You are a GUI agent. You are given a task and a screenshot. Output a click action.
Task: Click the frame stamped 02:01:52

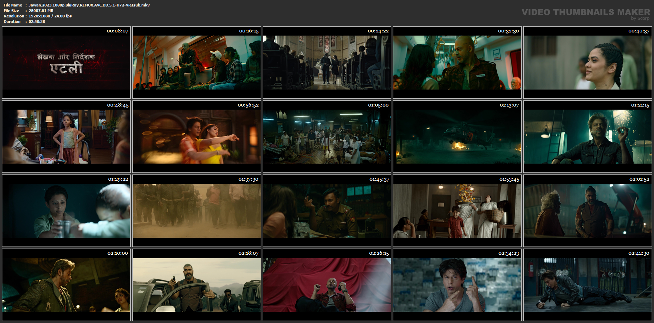point(587,211)
